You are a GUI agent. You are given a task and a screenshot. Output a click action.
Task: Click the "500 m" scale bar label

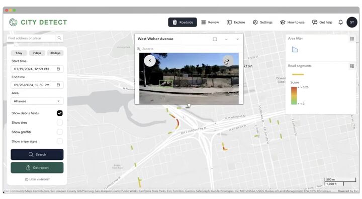pos(330,179)
